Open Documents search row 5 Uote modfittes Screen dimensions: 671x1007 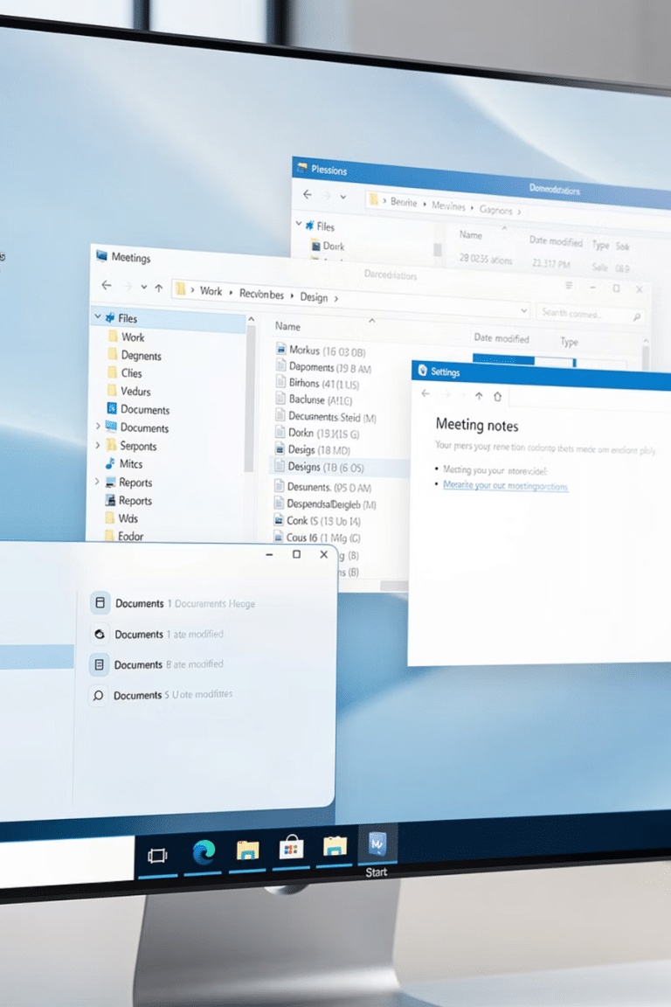[161, 695]
